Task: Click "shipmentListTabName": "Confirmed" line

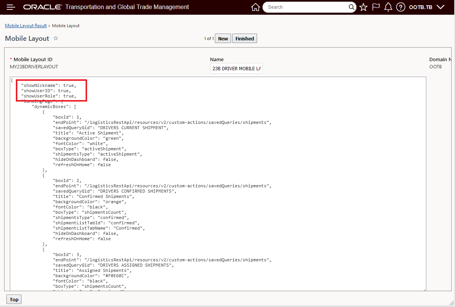Action: 99,228
